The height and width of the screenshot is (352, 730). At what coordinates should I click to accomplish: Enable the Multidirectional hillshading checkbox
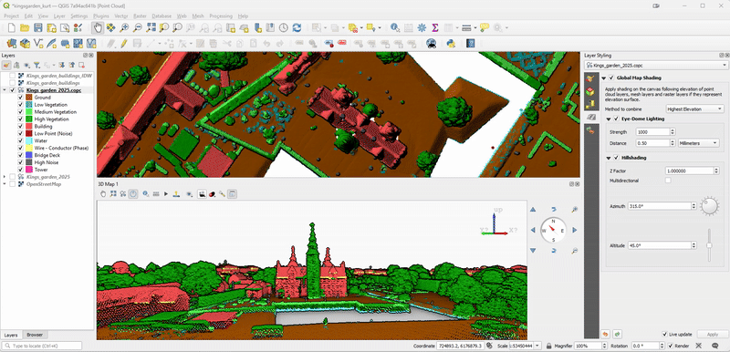668,180
